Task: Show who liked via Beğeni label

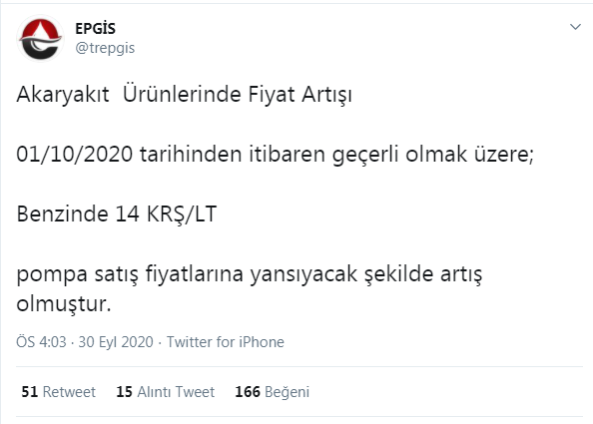Action: [x=288, y=392]
